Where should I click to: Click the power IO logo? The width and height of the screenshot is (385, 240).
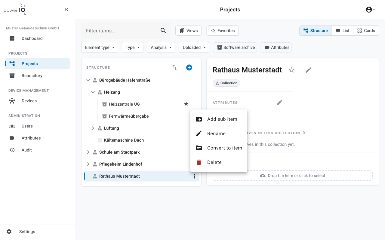(15, 10)
